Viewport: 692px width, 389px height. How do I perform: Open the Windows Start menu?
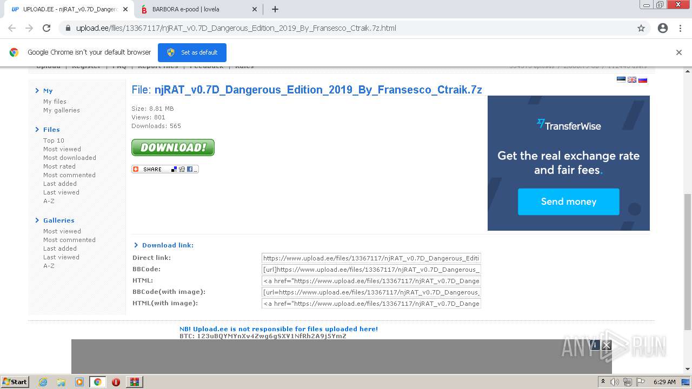(15, 381)
